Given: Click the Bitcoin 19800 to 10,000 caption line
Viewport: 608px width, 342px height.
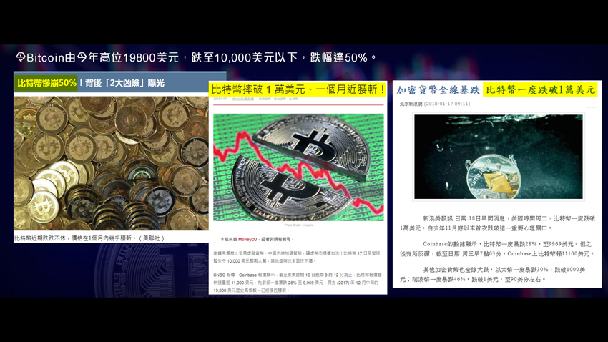Looking at the screenshot, I should click(196, 58).
